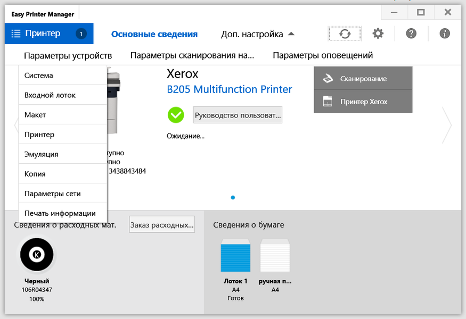Choose Макет menu entry

[x=63, y=114]
